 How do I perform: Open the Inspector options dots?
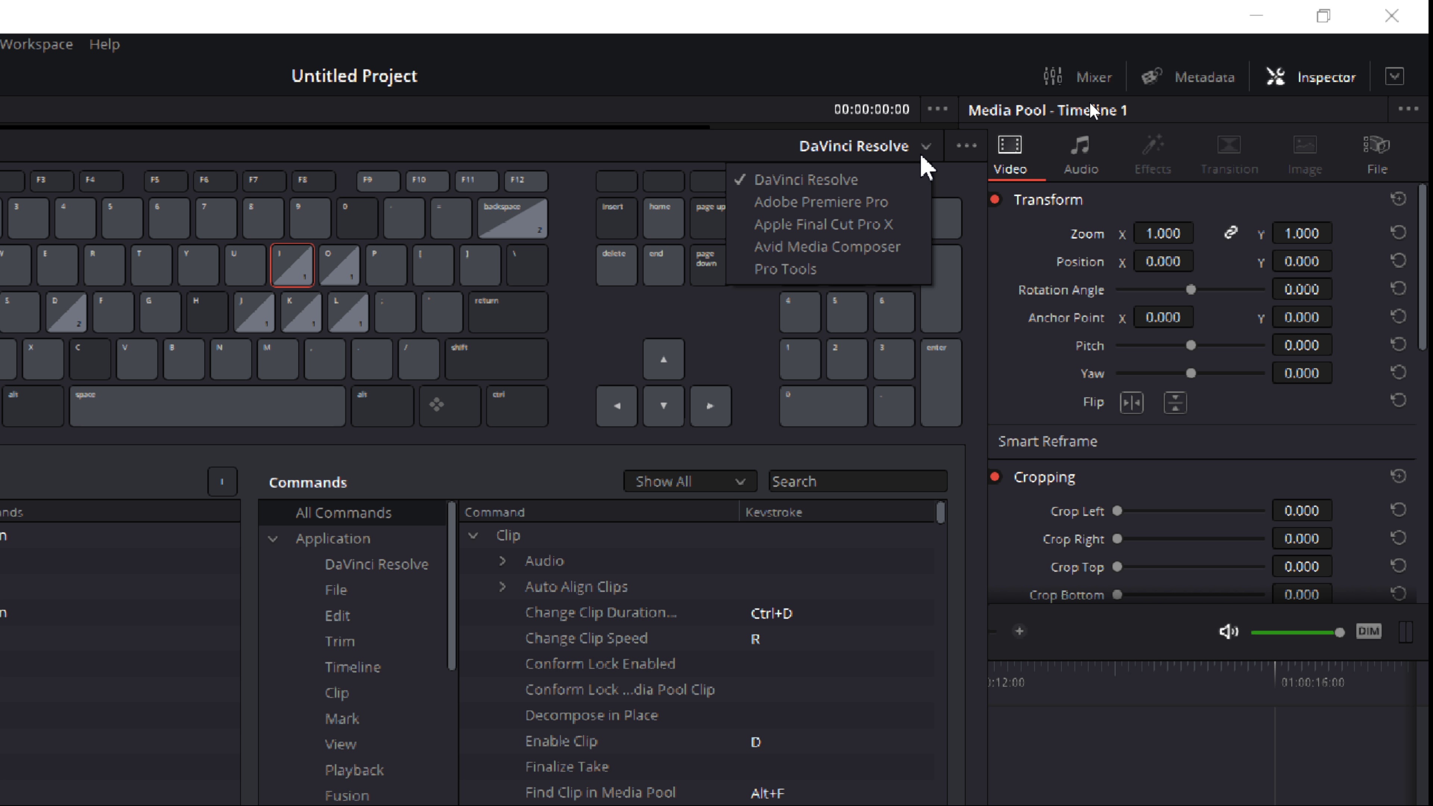click(1408, 109)
